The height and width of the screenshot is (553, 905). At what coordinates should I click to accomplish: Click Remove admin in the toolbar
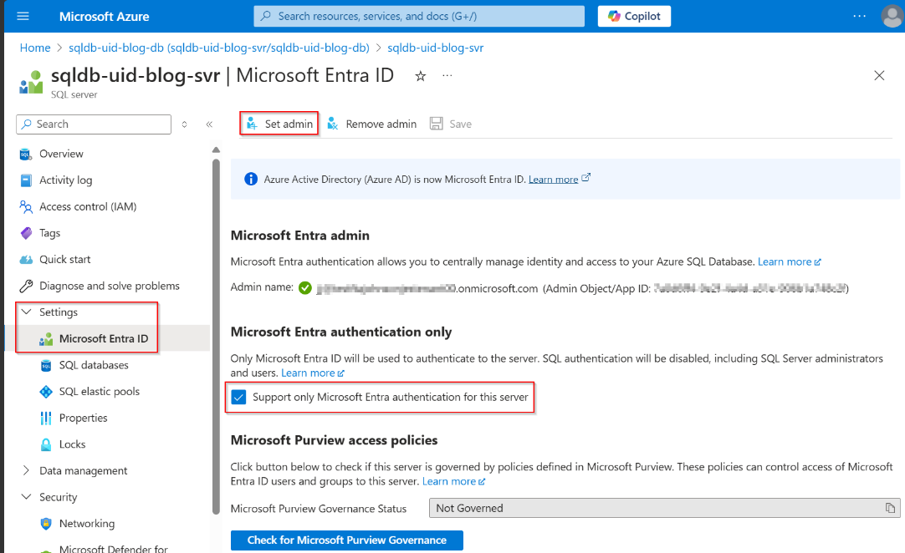click(x=371, y=124)
